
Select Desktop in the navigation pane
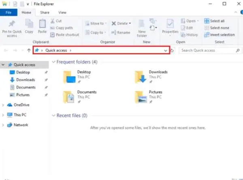(x=23, y=72)
